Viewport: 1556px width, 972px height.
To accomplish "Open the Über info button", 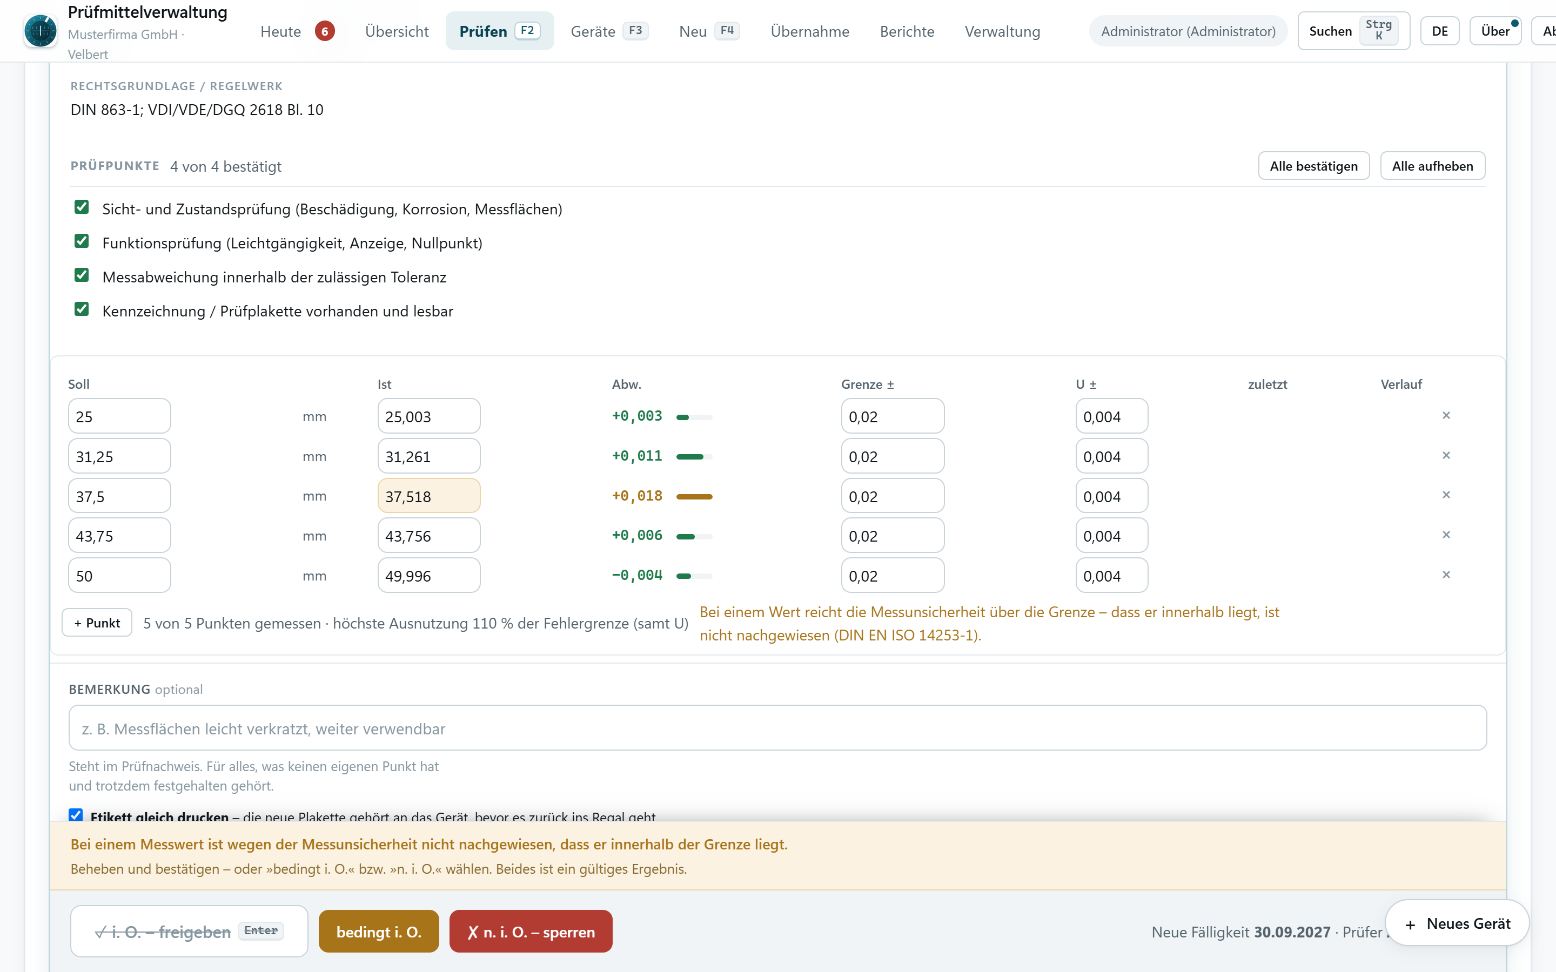I will coord(1495,31).
